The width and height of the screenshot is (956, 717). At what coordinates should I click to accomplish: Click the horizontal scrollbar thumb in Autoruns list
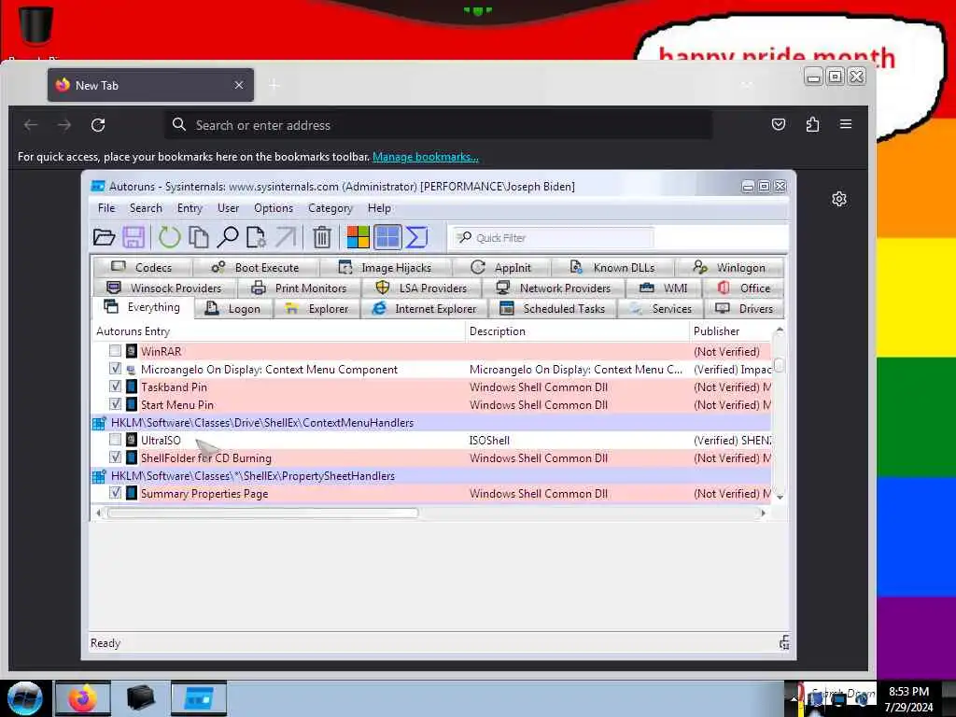coord(262,513)
